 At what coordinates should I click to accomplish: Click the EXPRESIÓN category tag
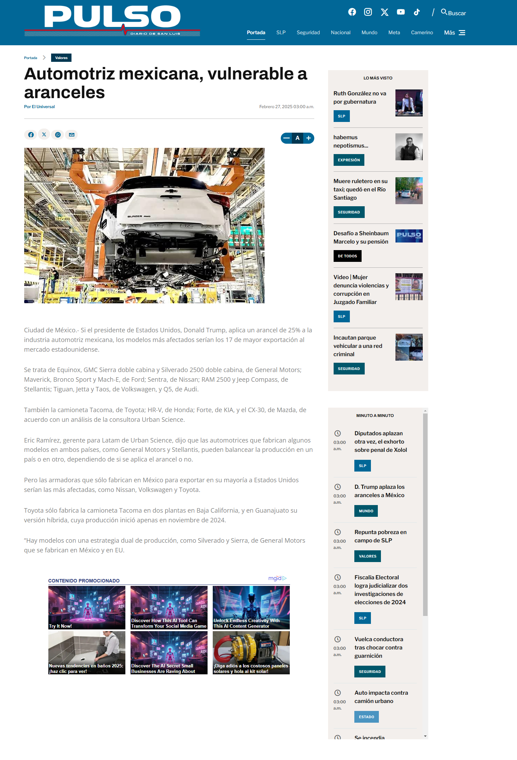click(349, 160)
